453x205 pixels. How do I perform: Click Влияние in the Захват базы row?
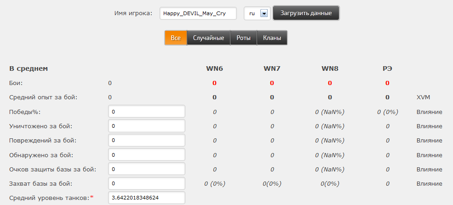[x=429, y=184]
